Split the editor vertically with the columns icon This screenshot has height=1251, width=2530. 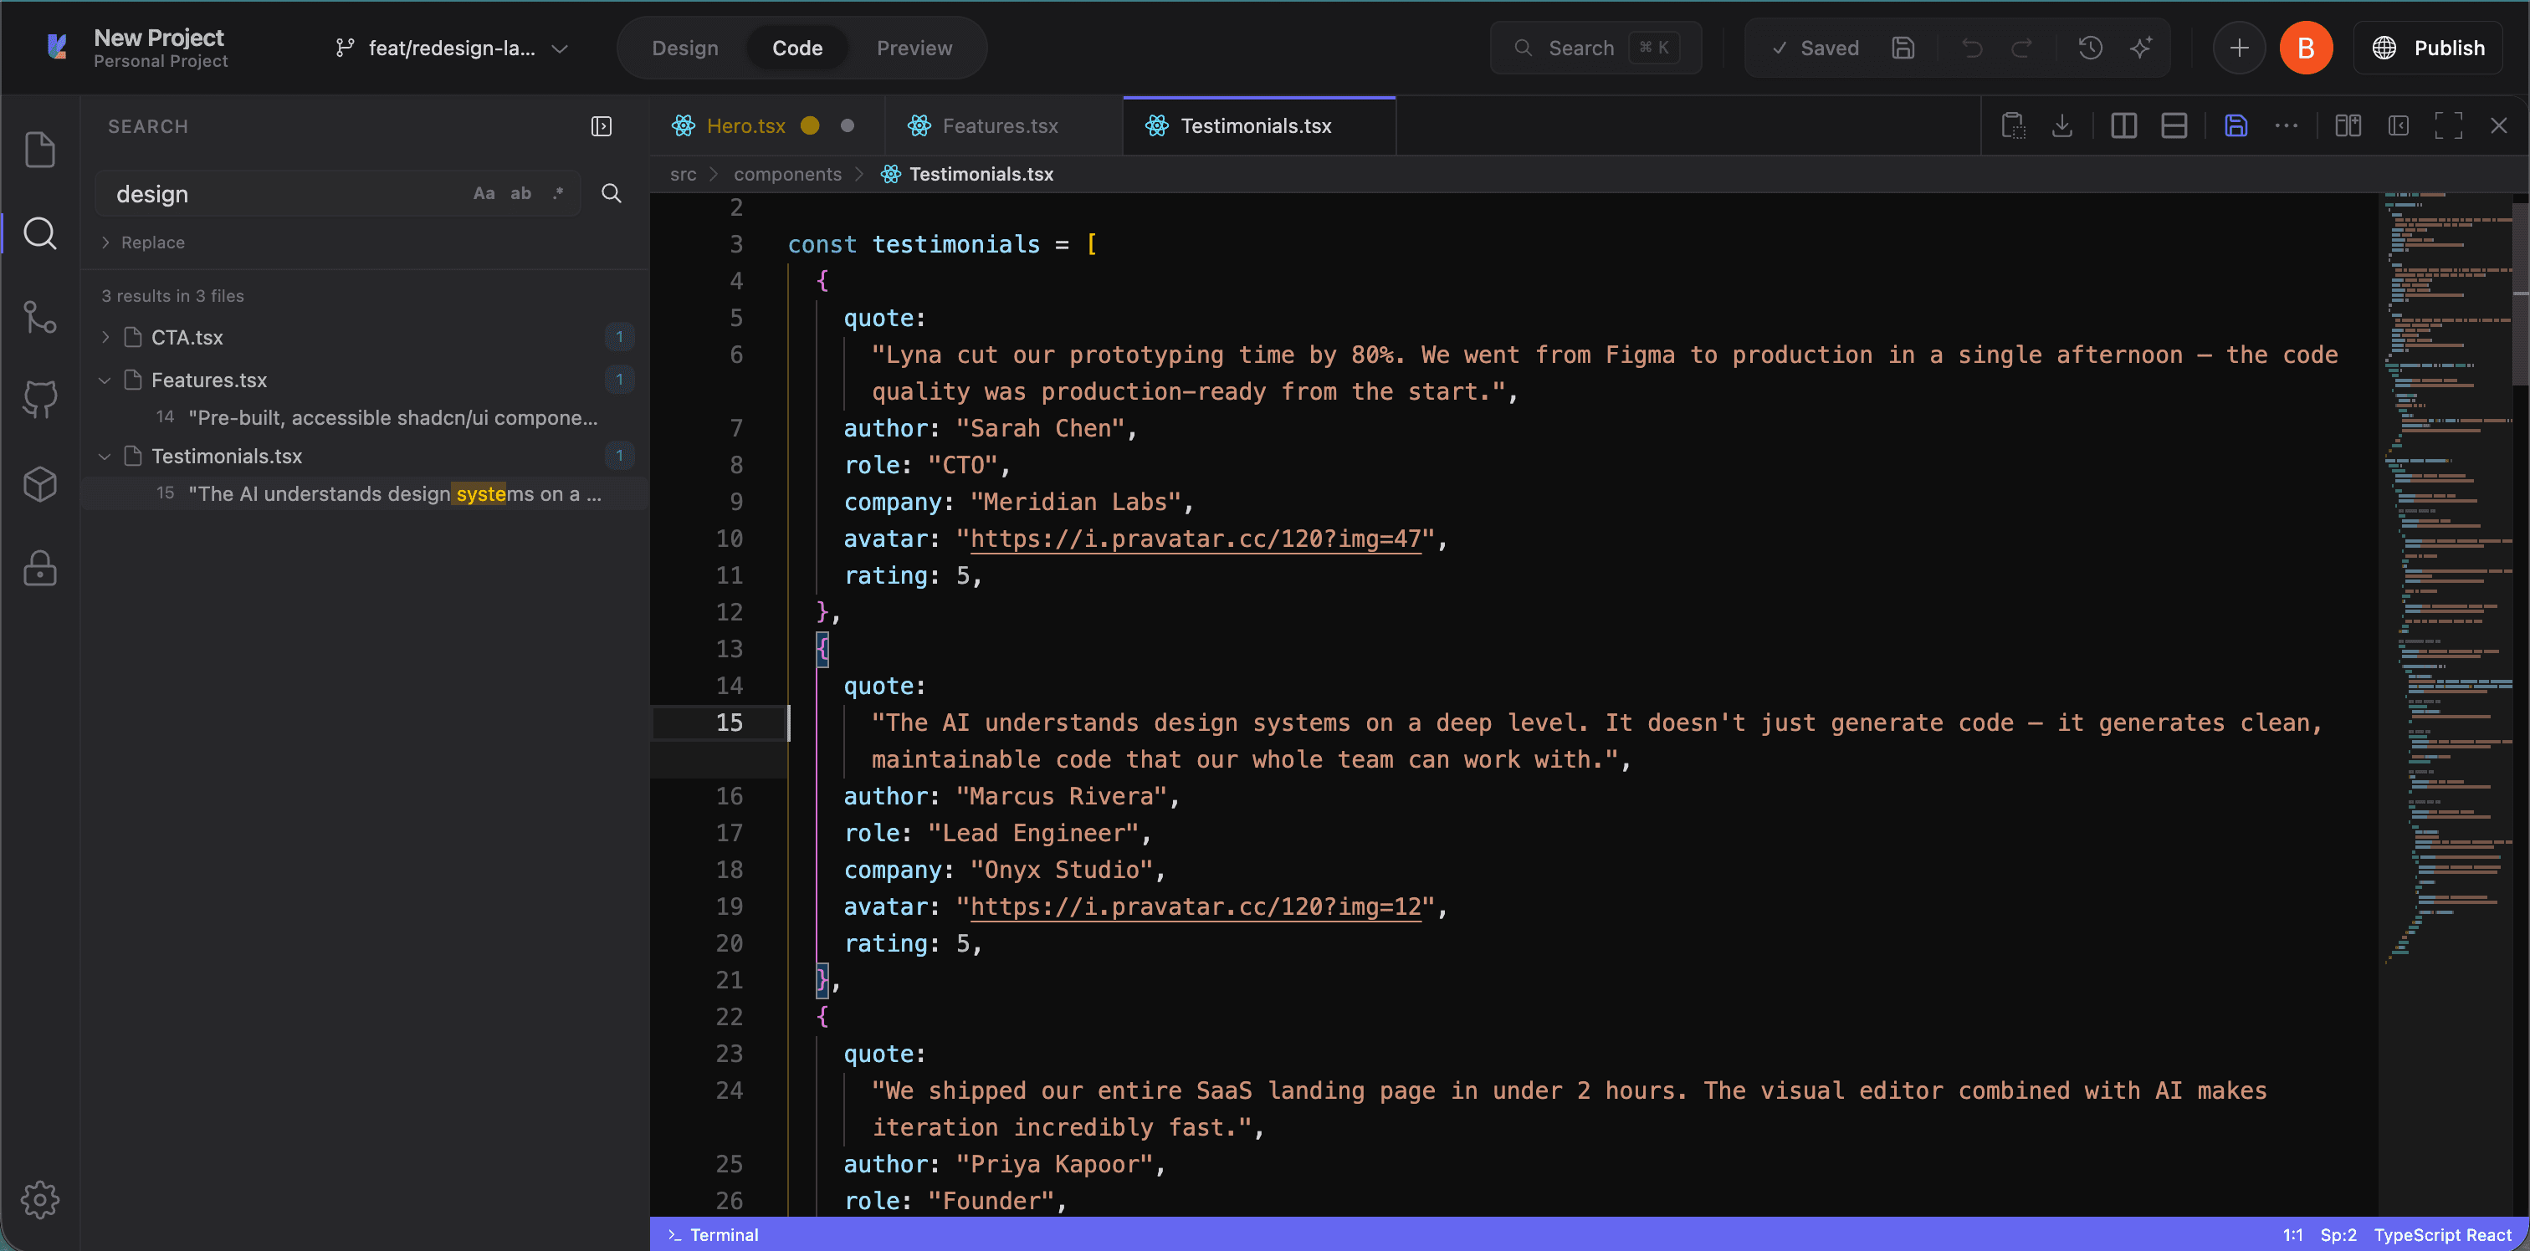[2123, 125]
